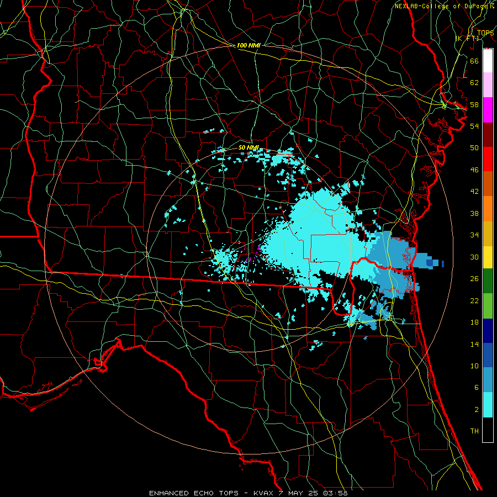The width and height of the screenshot is (497, 497).
Task: Pick the bright red legend swatch
Action: pyautogui.click(x=488, y=159)
